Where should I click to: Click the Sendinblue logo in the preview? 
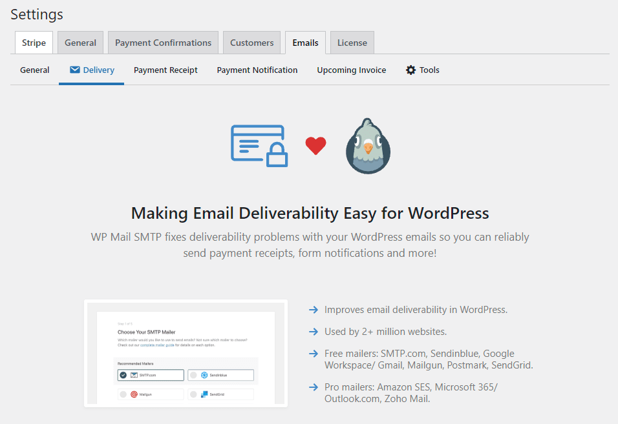[204, 375]
